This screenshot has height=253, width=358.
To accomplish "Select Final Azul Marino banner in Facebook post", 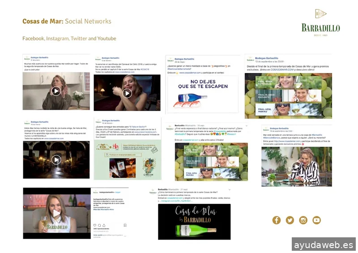I will point(288,110).
